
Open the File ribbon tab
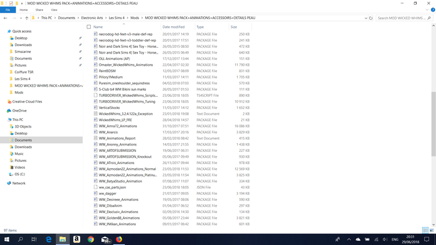8,10
